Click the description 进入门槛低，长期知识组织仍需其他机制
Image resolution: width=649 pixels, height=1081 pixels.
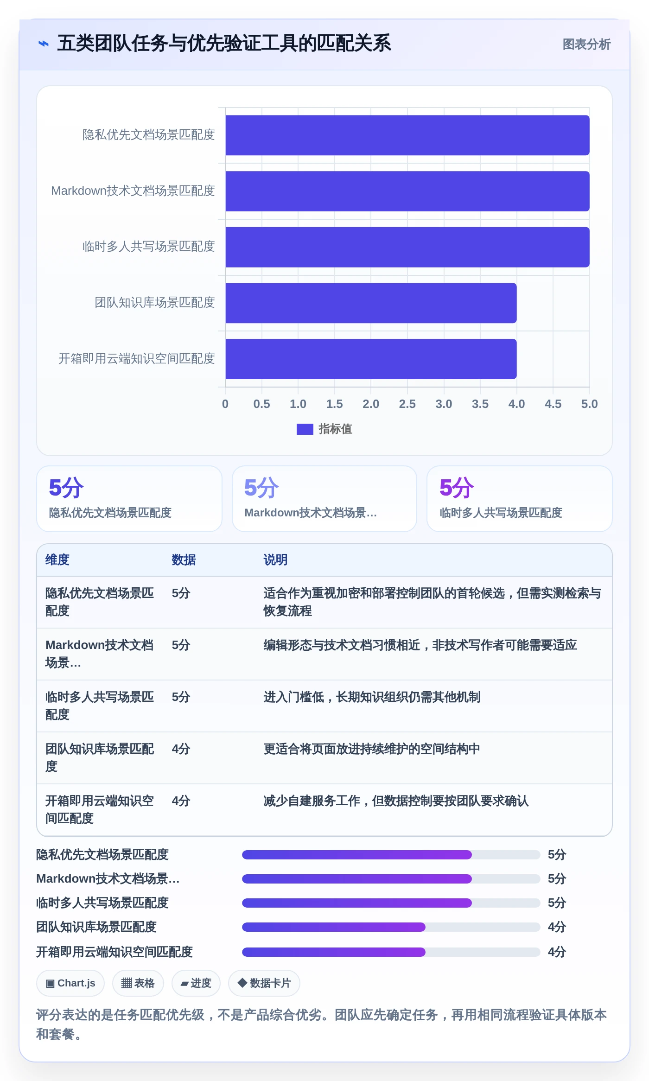pyautogui.click(x=372, y=697)
